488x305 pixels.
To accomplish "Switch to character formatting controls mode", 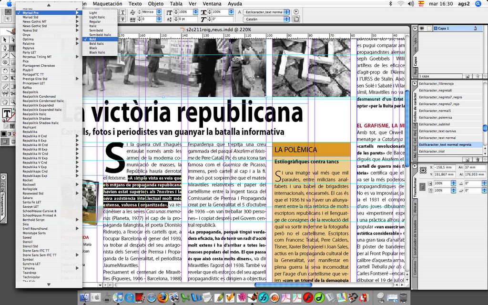I will pyautogui.click(x=9, y=12).
